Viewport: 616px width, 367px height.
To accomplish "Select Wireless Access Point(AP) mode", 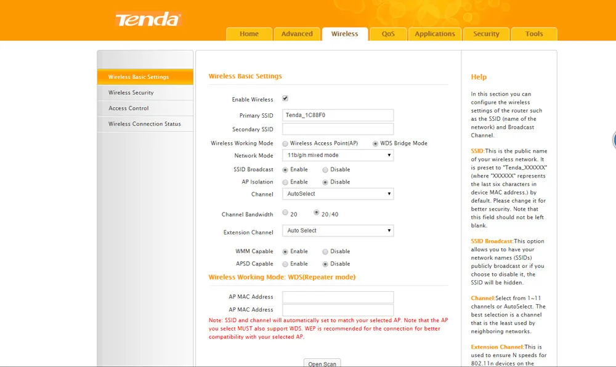I will tap(285, 143).
